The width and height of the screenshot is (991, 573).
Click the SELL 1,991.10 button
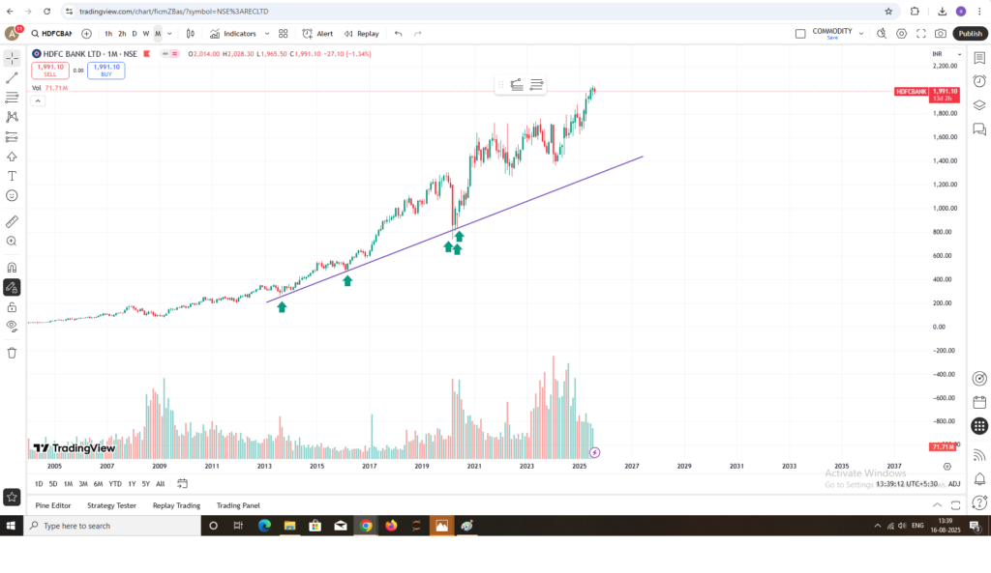click(50, 70)
